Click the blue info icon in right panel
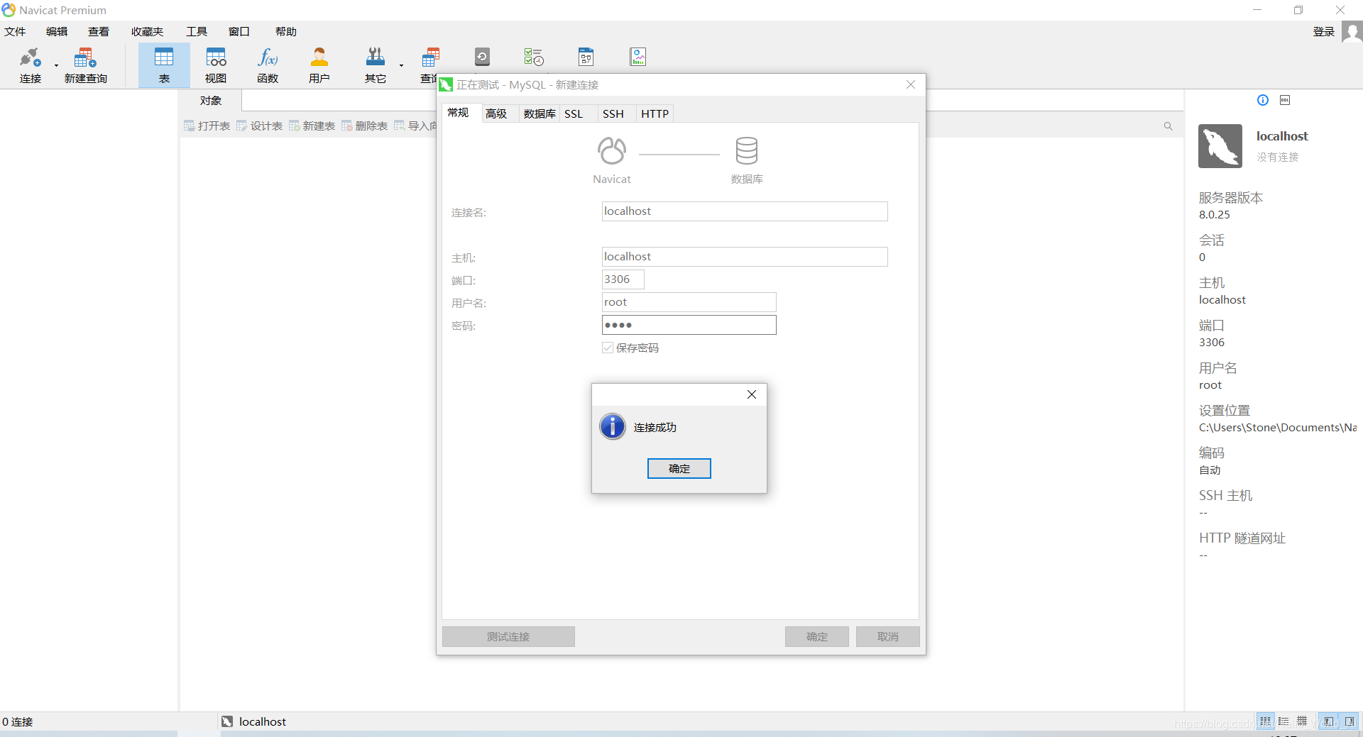 pyautogui.click(x=1263, y=100)
